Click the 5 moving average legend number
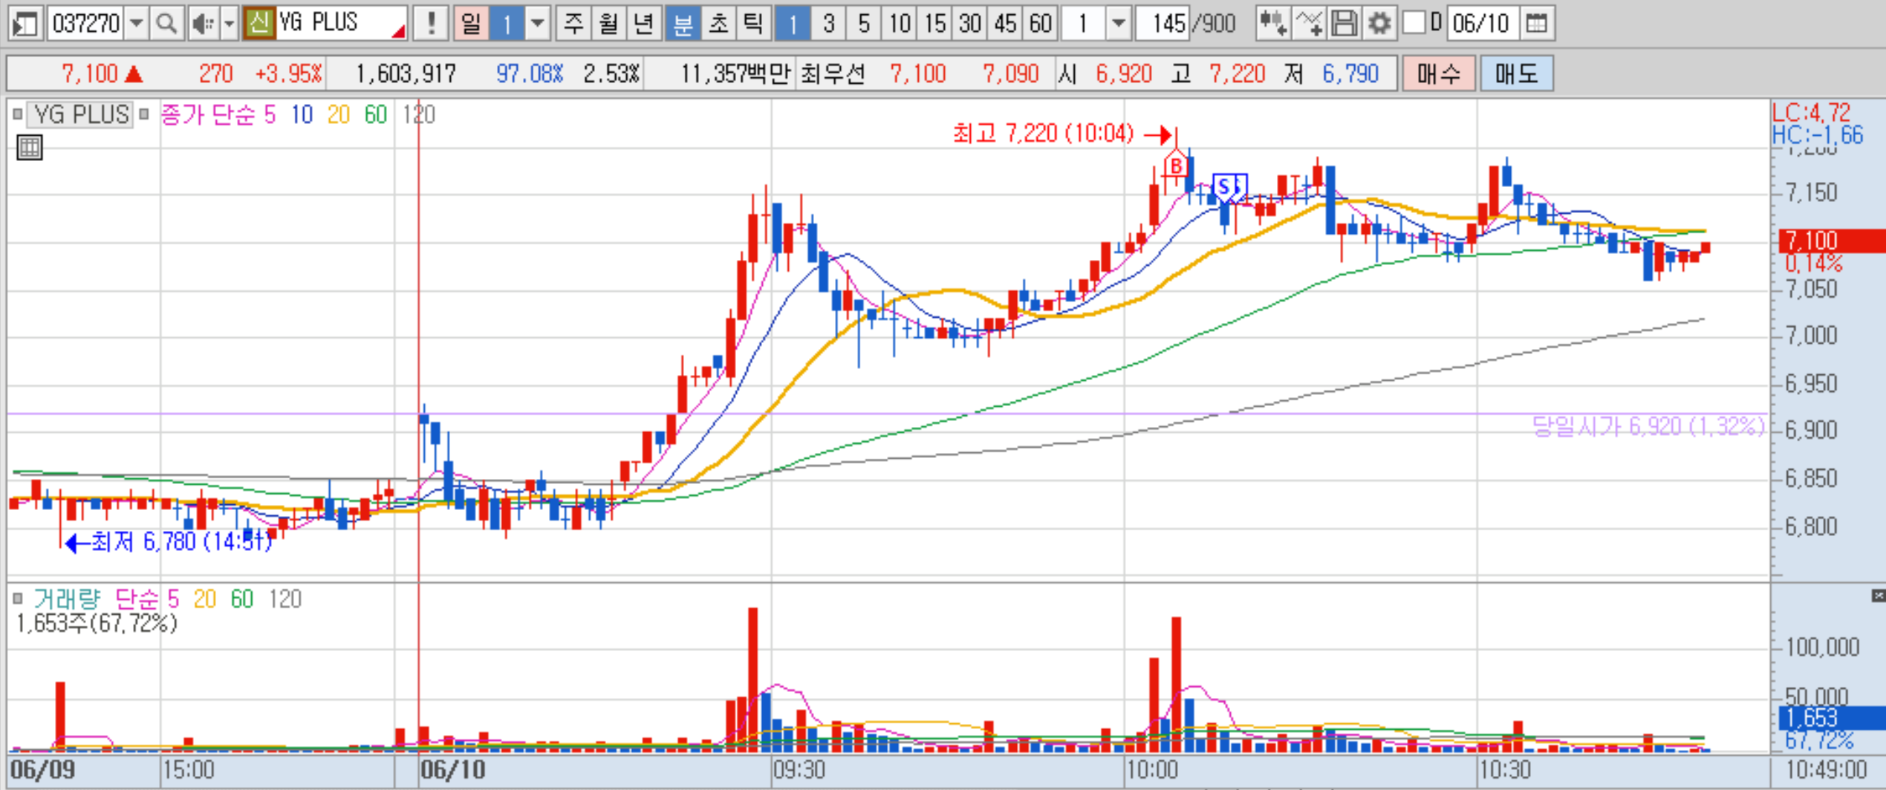Viewport: 1886px width, 790px height. [270, 114]
